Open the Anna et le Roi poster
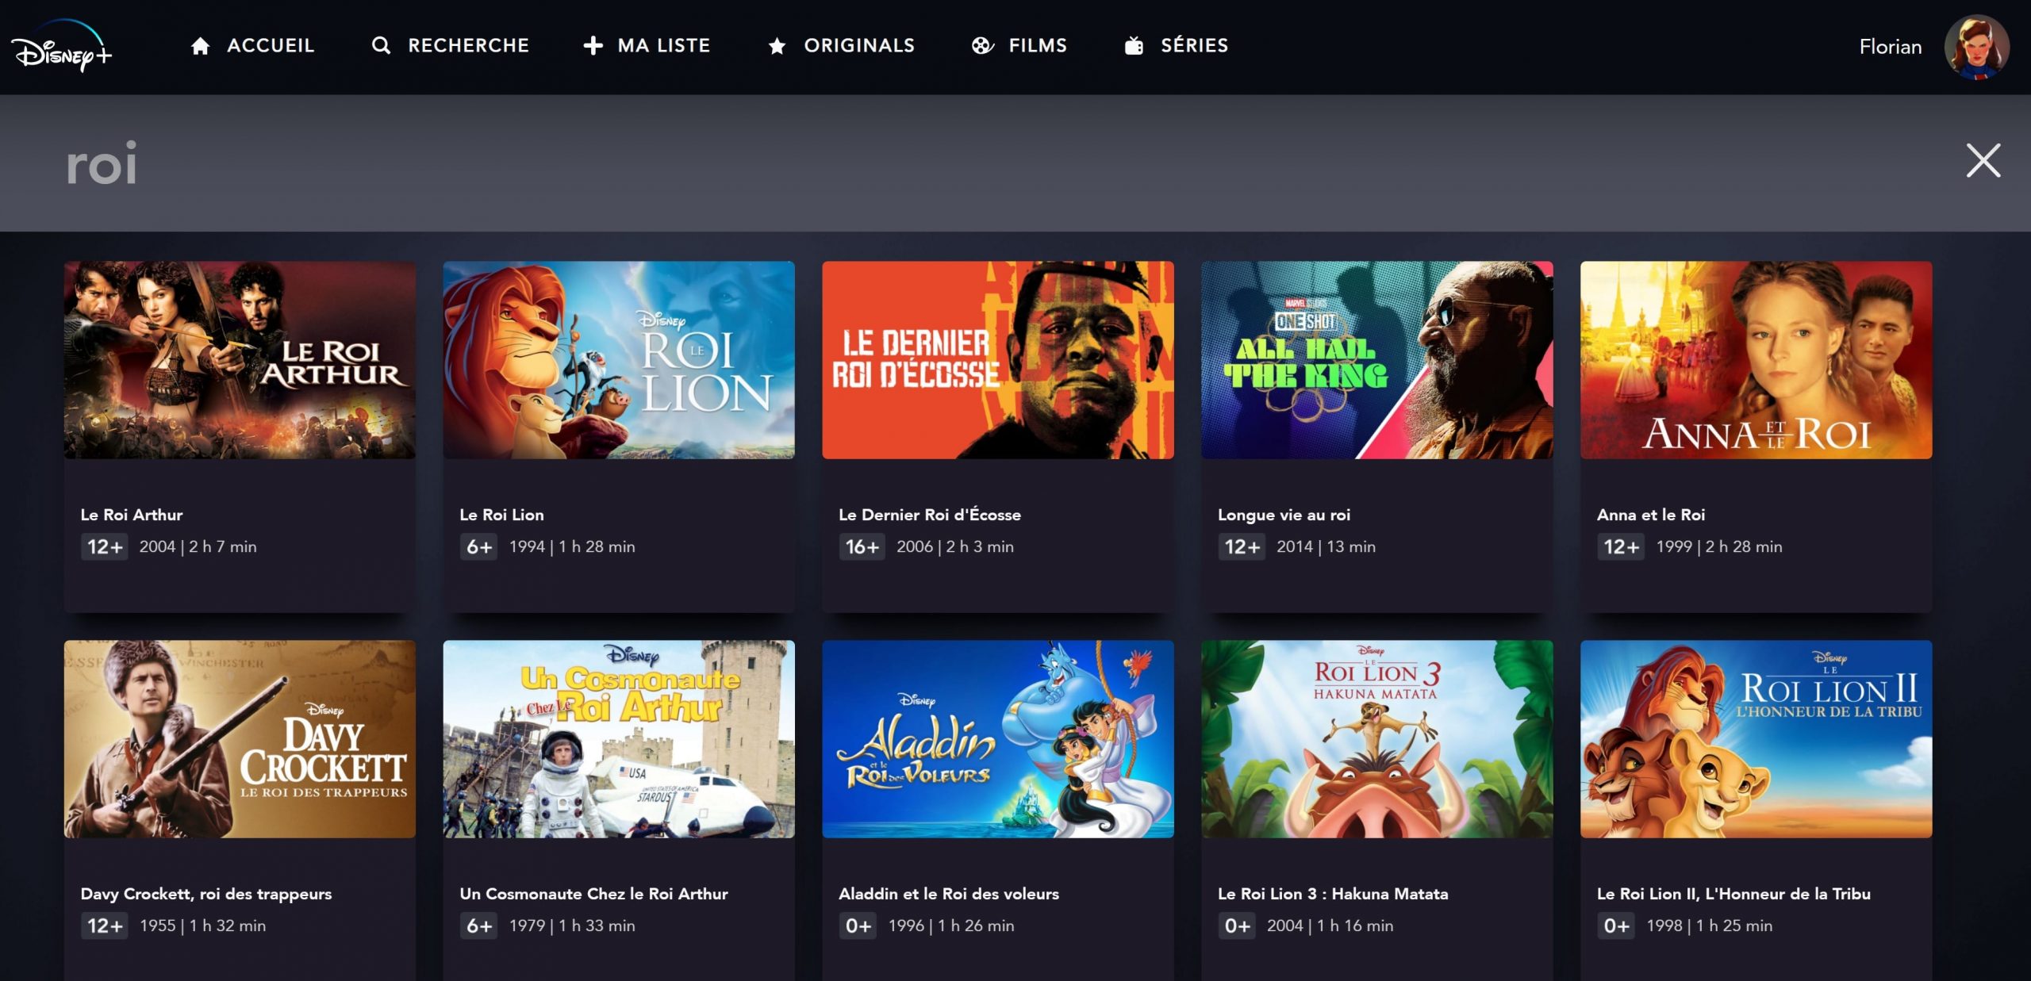The image size is (2031, 981). 1756,360
